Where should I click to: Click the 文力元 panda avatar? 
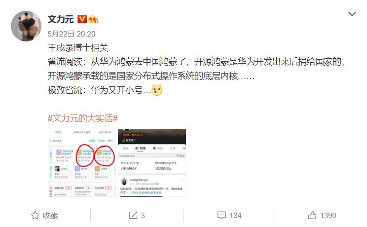26,26
